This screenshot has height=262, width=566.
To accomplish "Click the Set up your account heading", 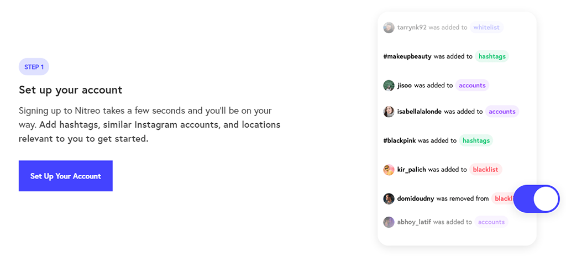I will (x=70, y=90).
